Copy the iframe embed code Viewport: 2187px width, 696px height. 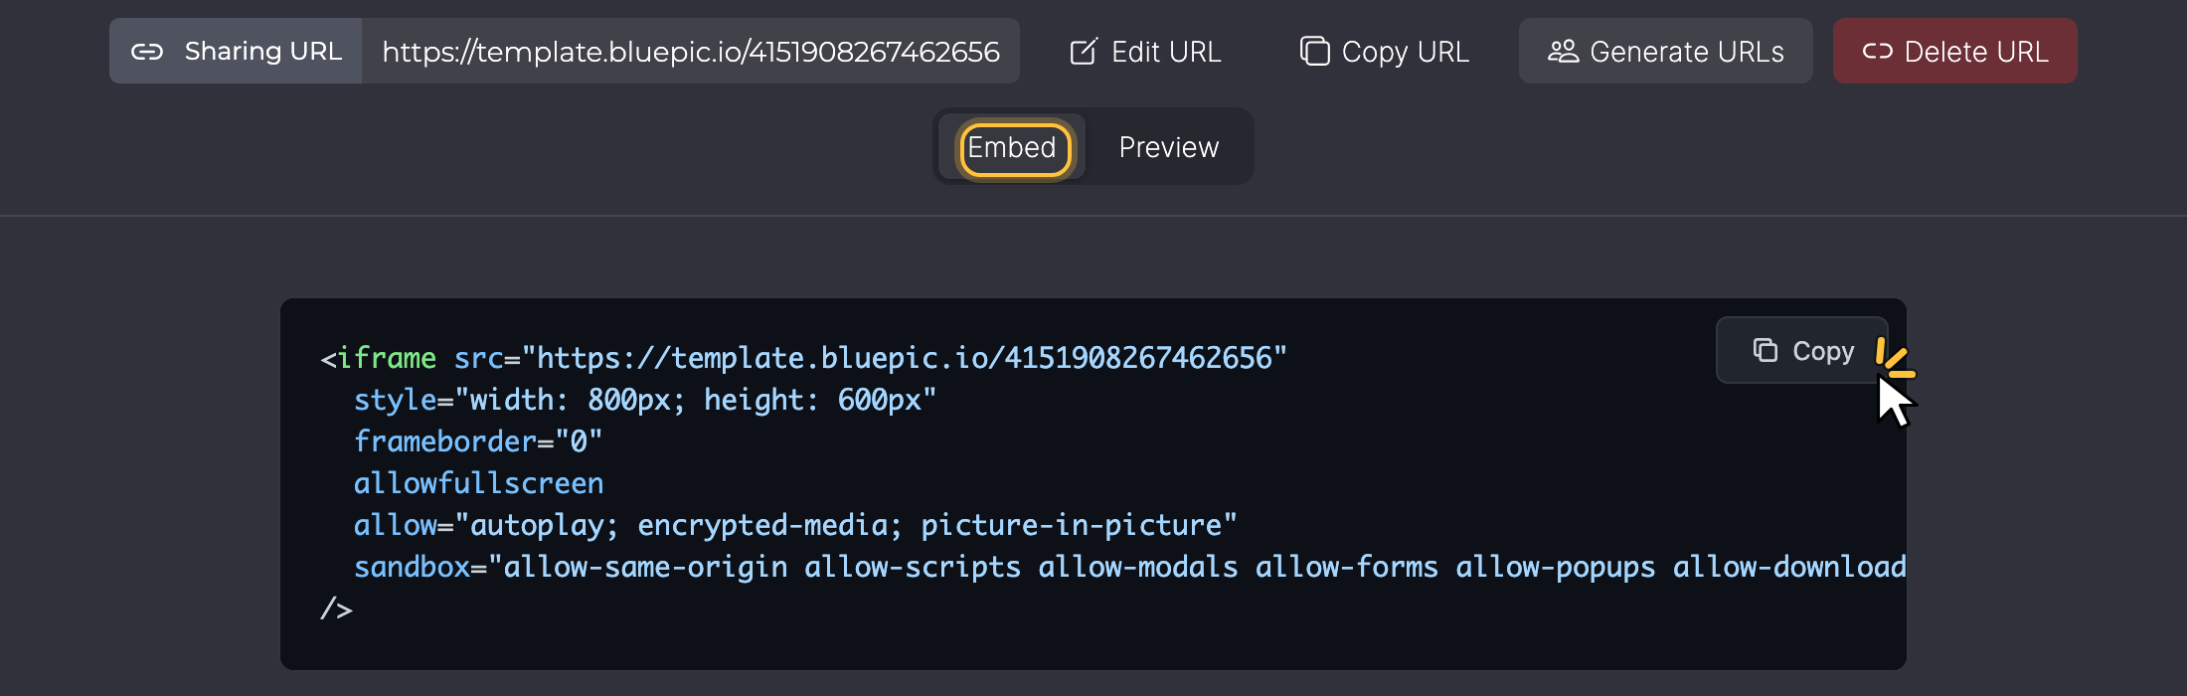click(x=1802, y=350)
